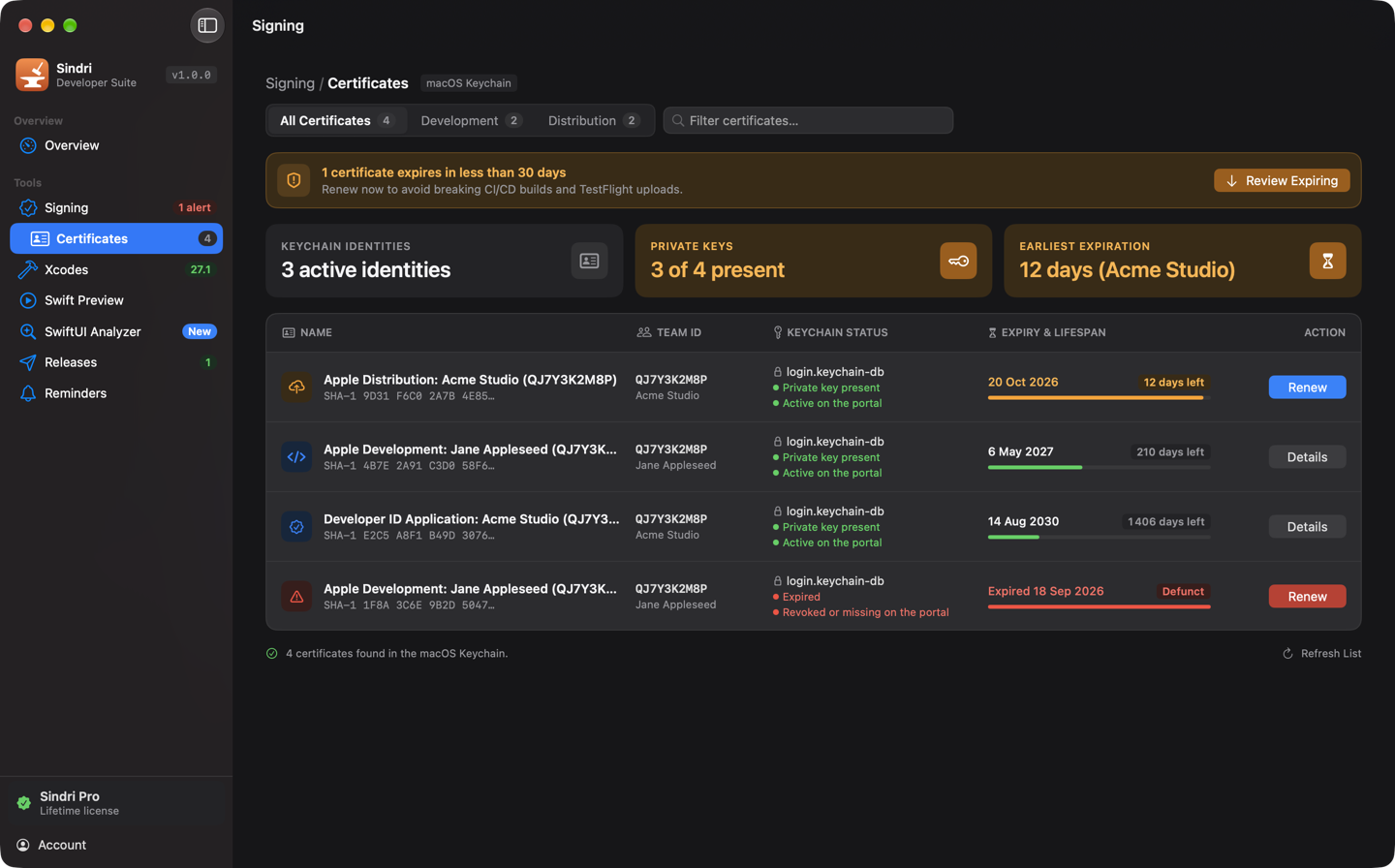
Task: Click the private keys key icon
Action: 958,261
